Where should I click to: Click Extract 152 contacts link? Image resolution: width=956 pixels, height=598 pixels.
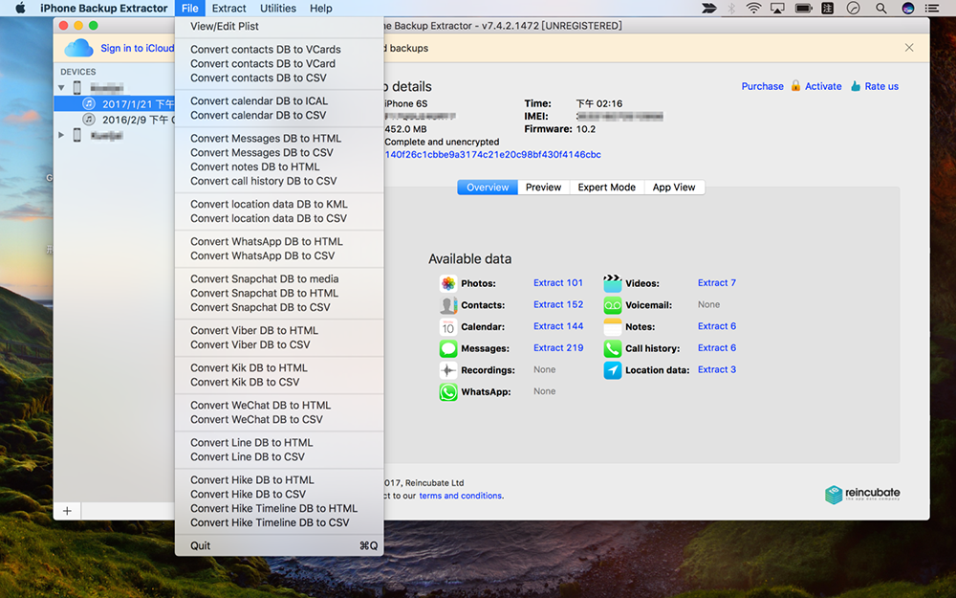[558, 304]
